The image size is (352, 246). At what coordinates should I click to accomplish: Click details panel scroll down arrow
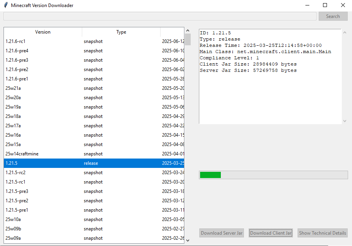point(345,121)
